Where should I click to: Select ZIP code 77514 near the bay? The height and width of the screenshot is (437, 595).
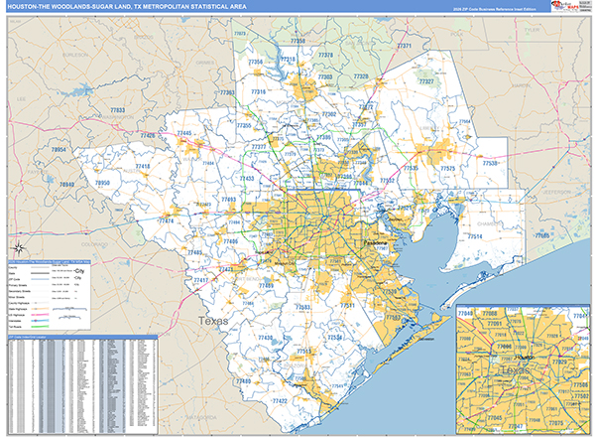click(474, 237)
